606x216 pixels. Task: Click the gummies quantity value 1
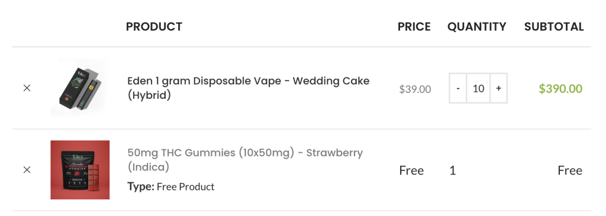tap(453, 170)
